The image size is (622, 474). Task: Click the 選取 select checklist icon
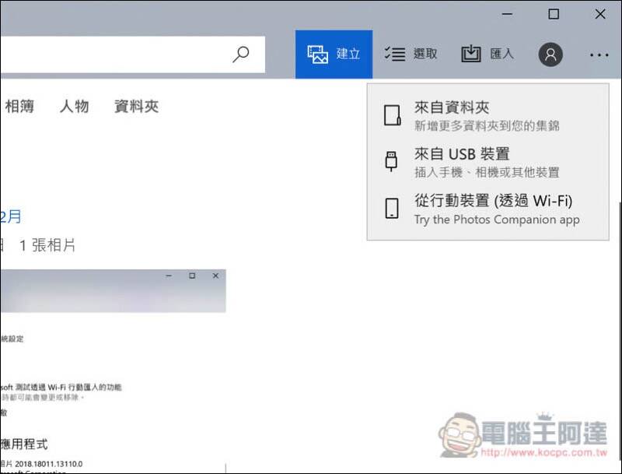[395, 54]
